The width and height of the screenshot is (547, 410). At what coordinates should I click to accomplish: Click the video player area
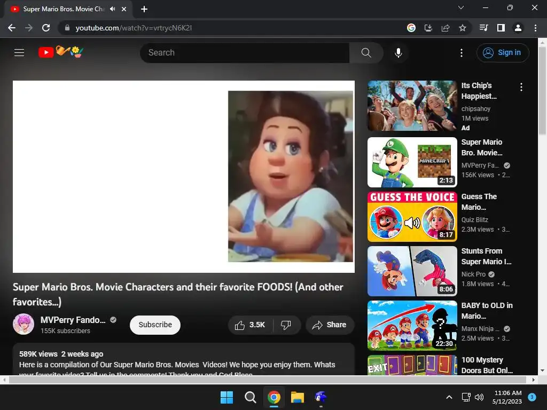pos(184,176)
